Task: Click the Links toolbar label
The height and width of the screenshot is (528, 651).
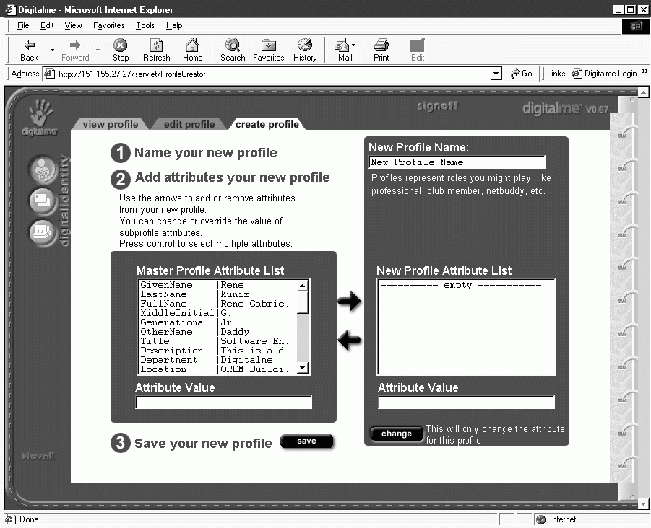Action: pyautogui.click(x=556, y=74)
